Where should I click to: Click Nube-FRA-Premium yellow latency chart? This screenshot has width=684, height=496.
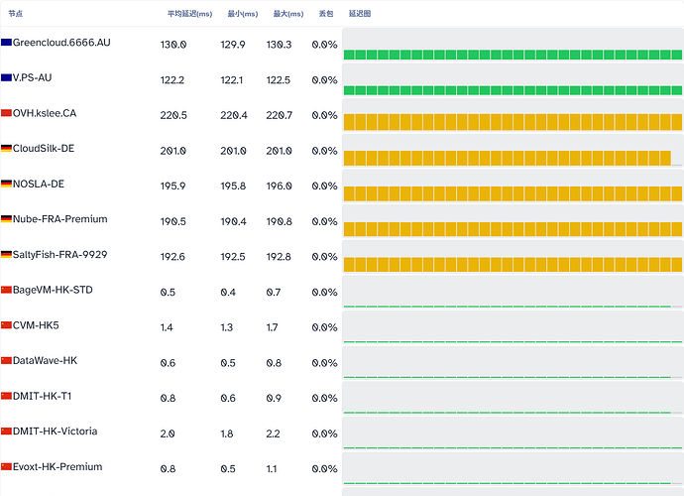point(513,221)
